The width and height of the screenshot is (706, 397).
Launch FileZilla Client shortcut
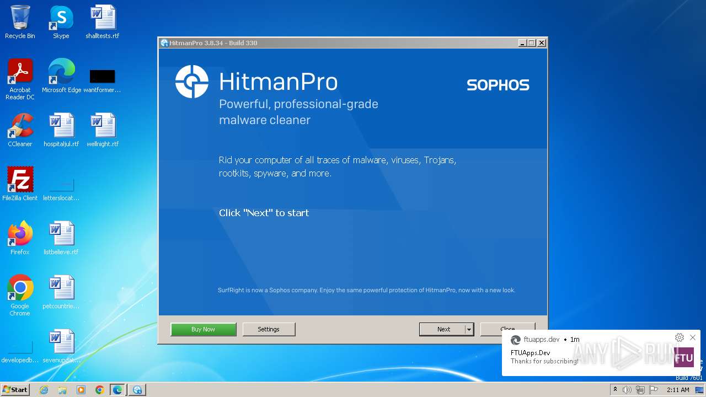coord(20,184)
